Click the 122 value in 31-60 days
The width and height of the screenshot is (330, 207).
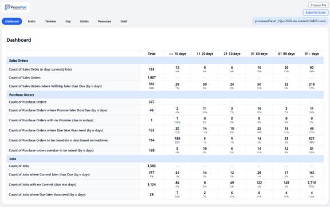pyautogui.click(x=259, y=182)
